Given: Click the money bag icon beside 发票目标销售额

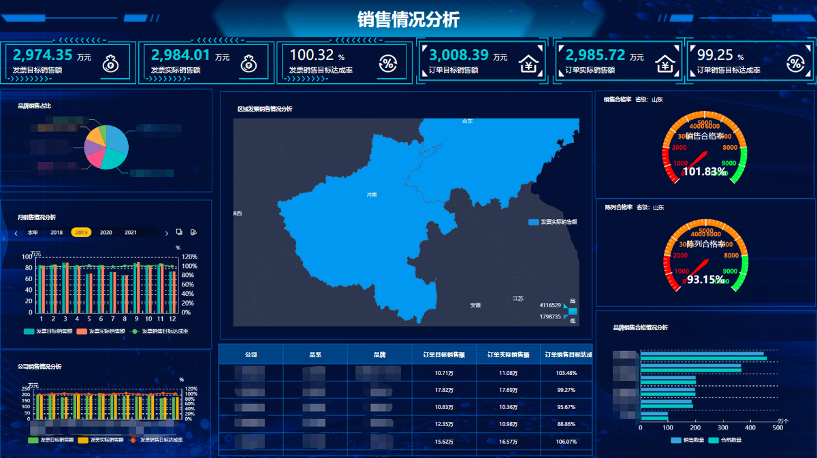Looking at the screenshot, I should coord(110,63).
